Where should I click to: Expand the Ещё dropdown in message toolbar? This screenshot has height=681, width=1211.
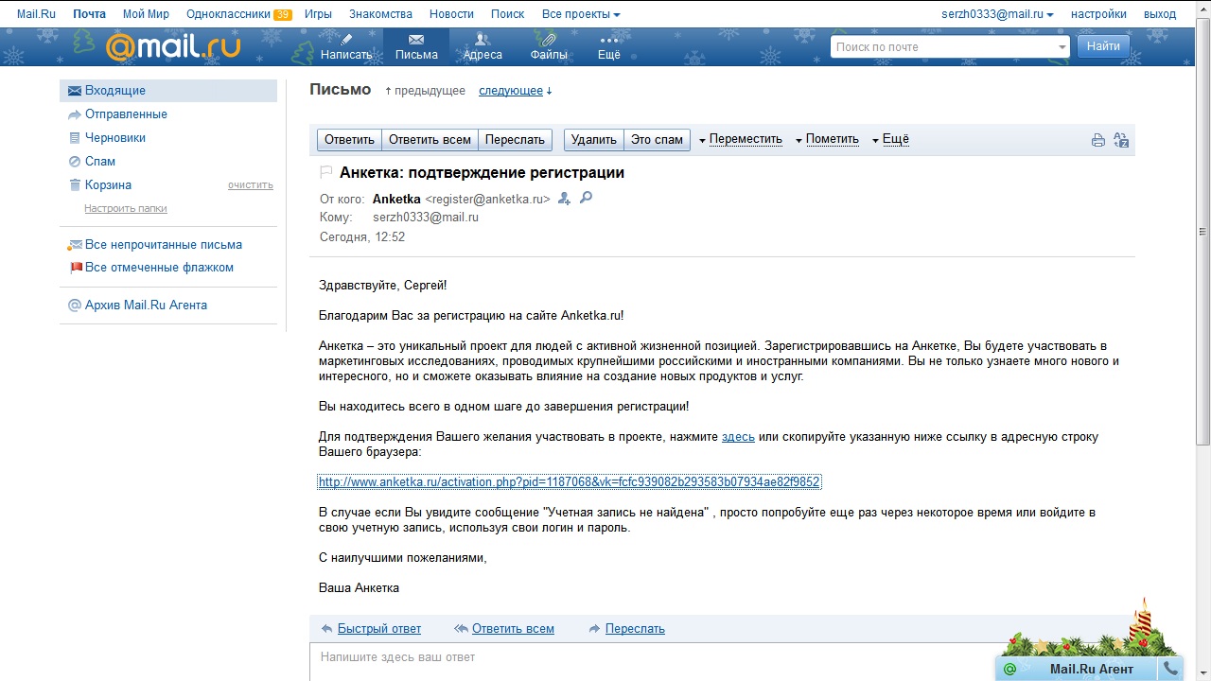[890, 139]
